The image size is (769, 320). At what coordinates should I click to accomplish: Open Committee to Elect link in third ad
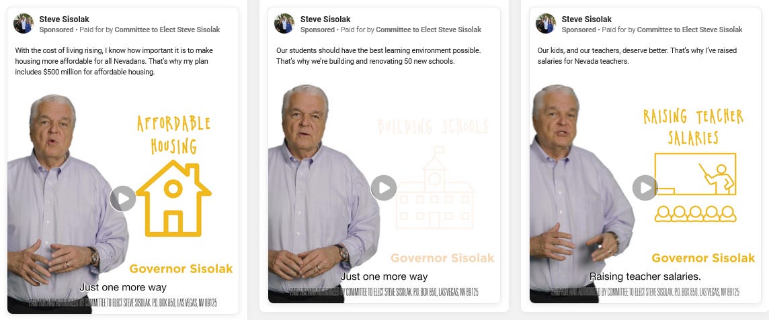tap(690, 30)
